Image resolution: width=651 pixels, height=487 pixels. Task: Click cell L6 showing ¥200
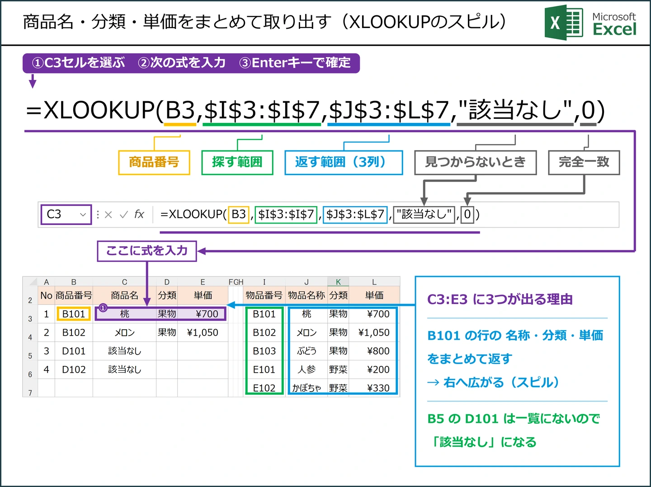(x=374, y=370)
